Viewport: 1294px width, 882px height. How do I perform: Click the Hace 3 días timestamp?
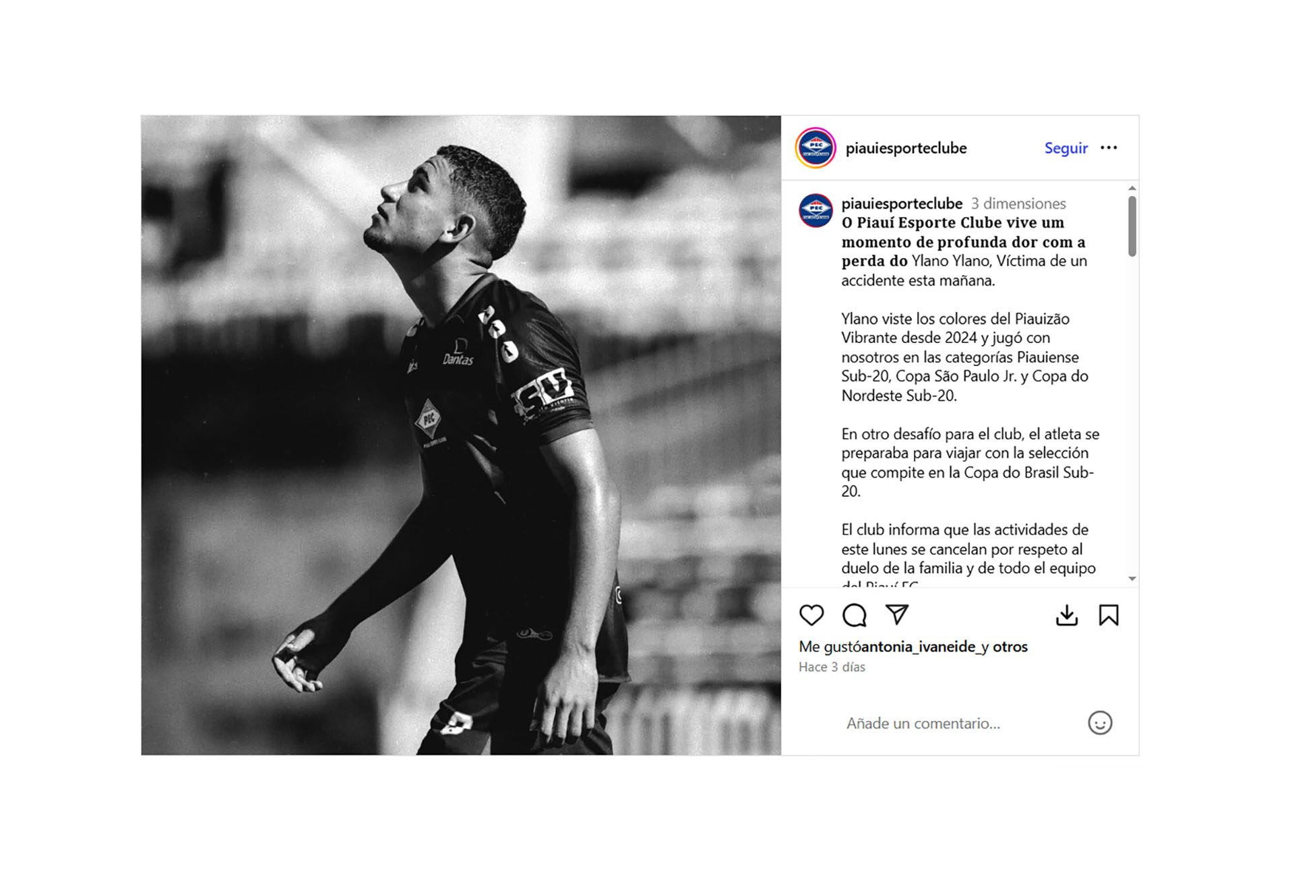tap(832, 667)
